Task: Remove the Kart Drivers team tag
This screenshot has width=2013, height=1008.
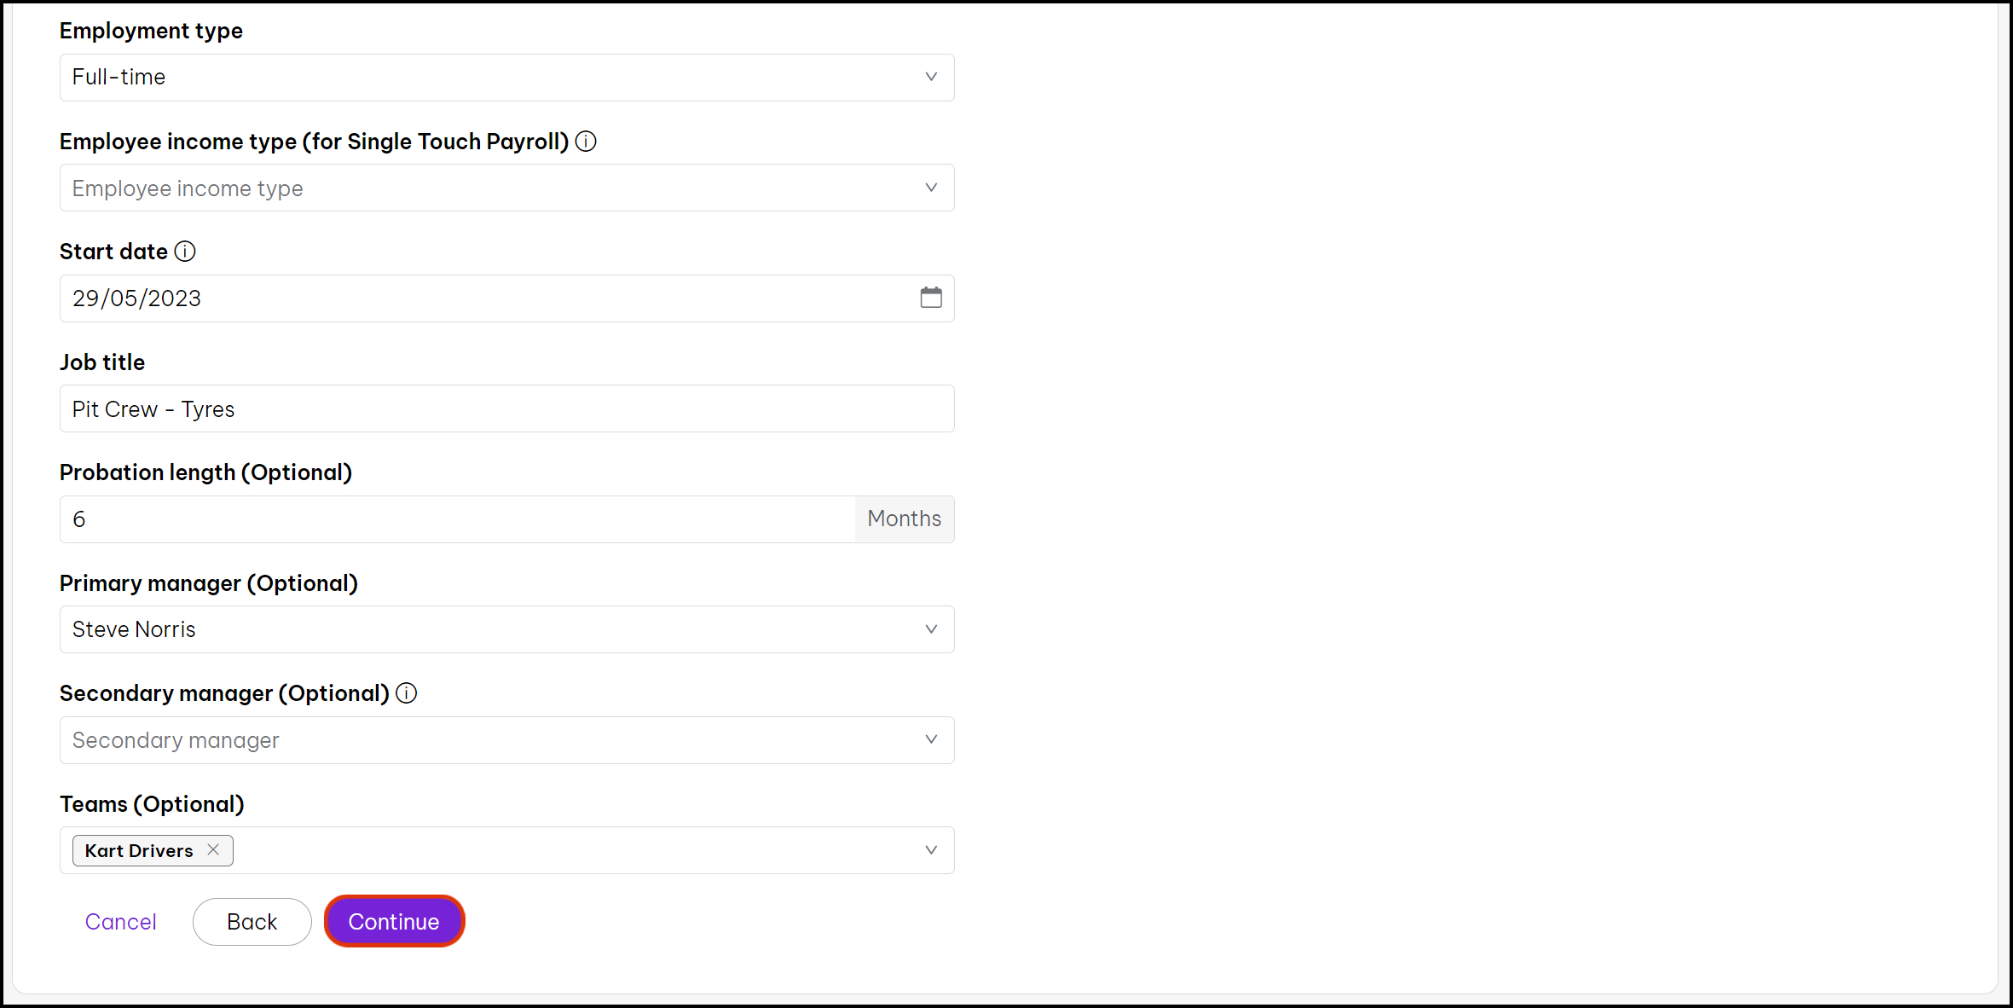Action: coord(213,850)
